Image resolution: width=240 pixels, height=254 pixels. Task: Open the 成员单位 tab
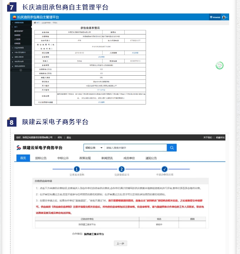point(129,158)
